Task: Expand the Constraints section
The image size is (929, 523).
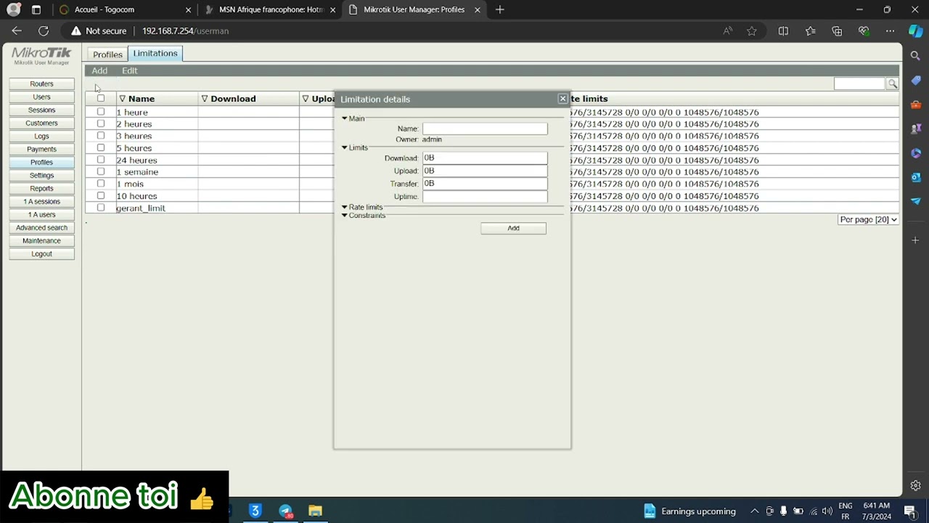Action: 345,216
